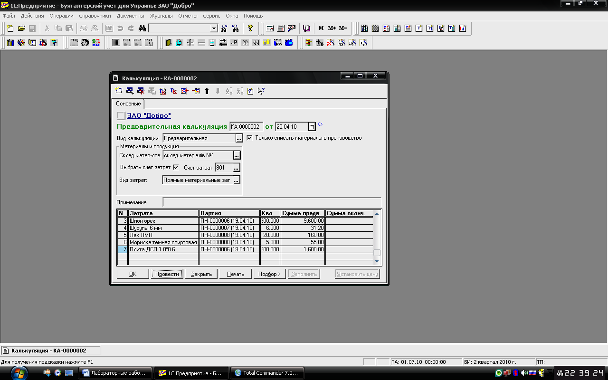Click the document number field KA-0000002

(x=246, y=127)
